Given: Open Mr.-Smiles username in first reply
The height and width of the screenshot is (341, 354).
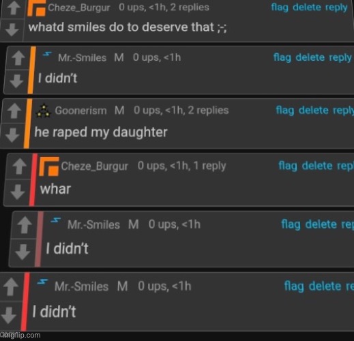Looking at the screenshot, I should (82, 58).
